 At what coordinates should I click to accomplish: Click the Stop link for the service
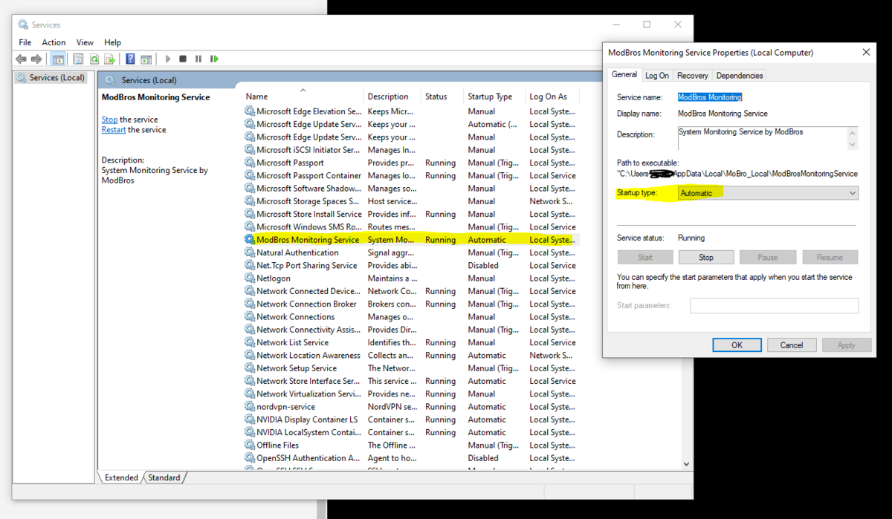tap(109, 120)
